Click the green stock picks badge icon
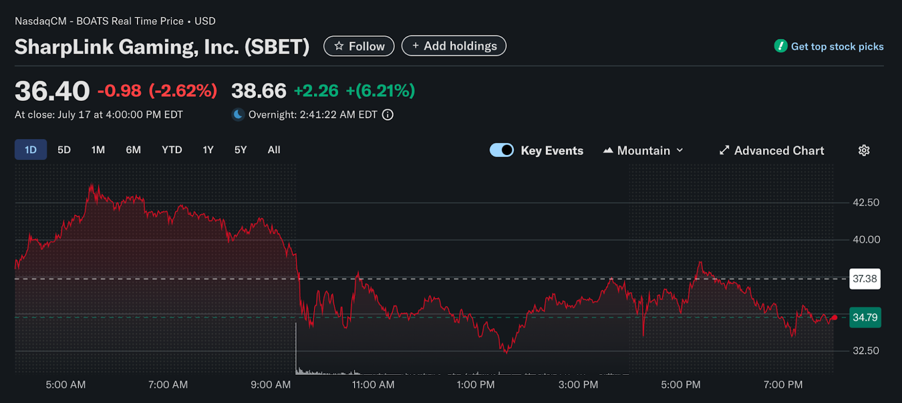Image resolution: width=902 pixels, height=403 pixels. tap(781, 46)
